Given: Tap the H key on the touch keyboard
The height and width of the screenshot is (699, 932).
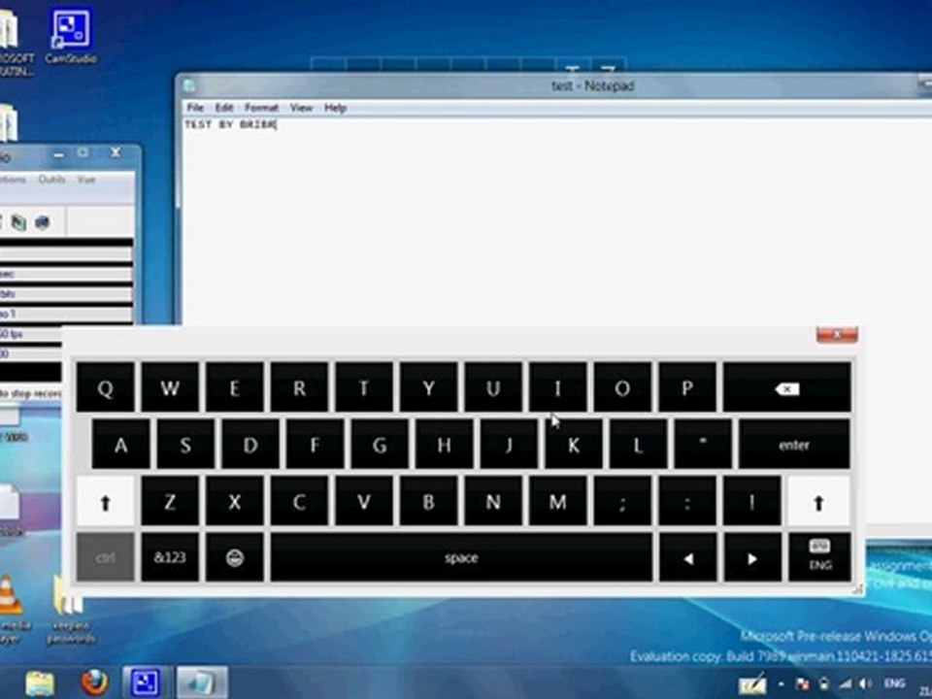Looking at the screenshot, I should [x=444, y=444].
